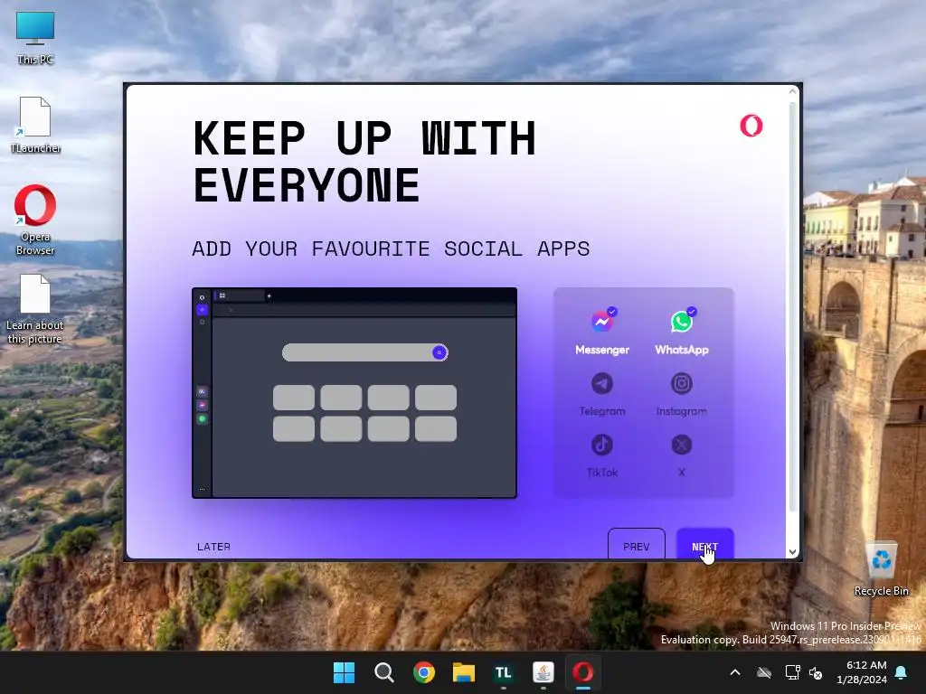The height and width of the screenshot is (694, 926).
Task: Click the network status tray icon
Action: coord(792,672)
